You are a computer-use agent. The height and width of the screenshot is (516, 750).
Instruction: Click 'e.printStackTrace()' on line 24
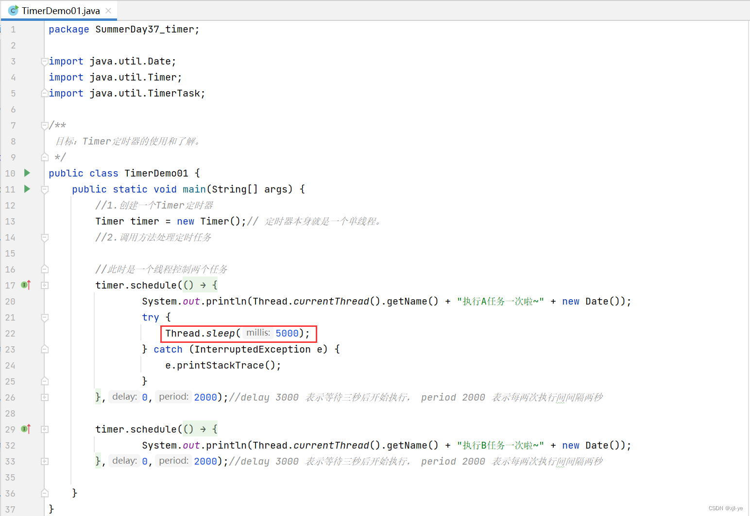tap(220, 365)
